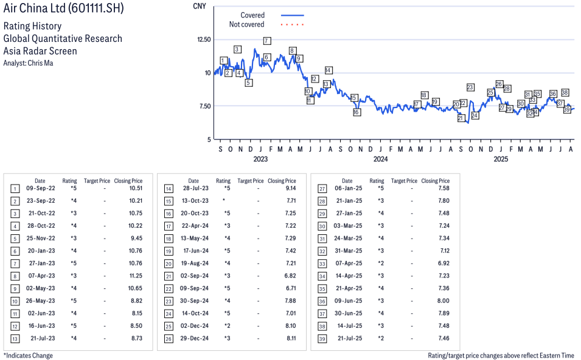Click the table row number box 13
Image resolution: width=581 pixels, height=360 pixels.
tap(15, 339)
